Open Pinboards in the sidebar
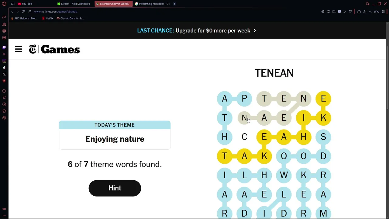Screen dimensions: 389x219 4,98
